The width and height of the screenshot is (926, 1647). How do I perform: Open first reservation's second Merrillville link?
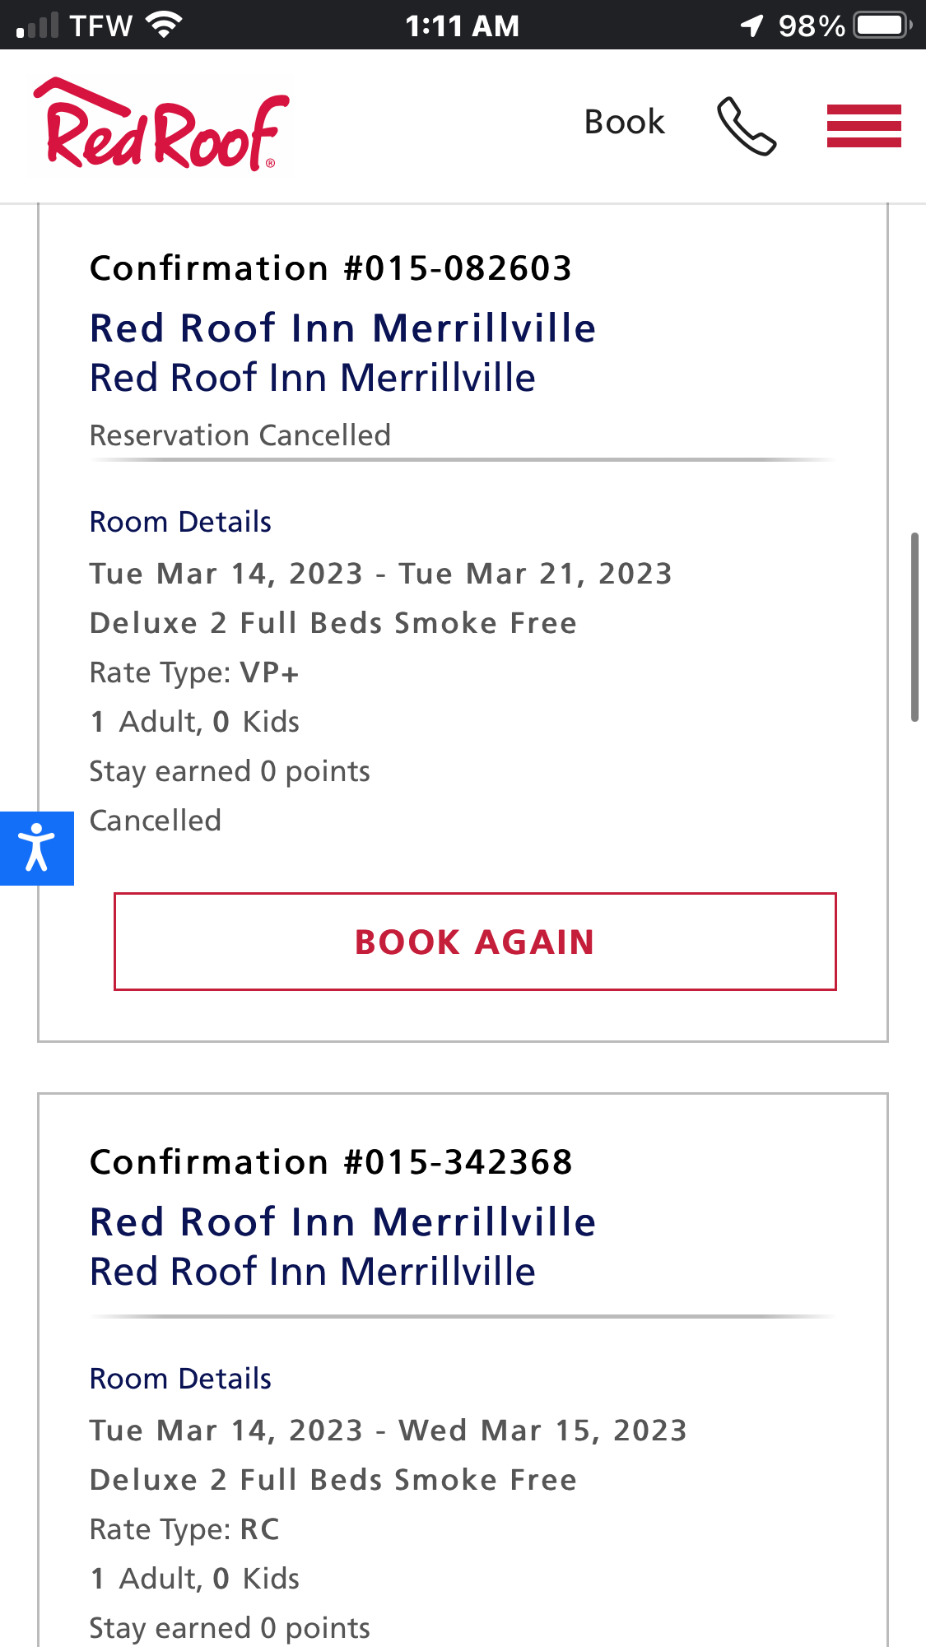[313, 378]
